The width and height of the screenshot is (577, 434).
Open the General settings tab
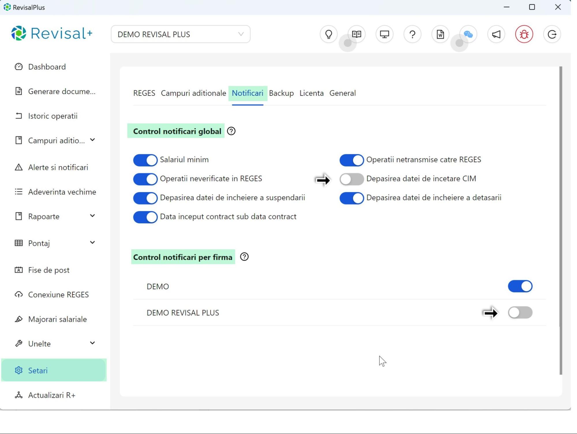click(x=342, y=93)
